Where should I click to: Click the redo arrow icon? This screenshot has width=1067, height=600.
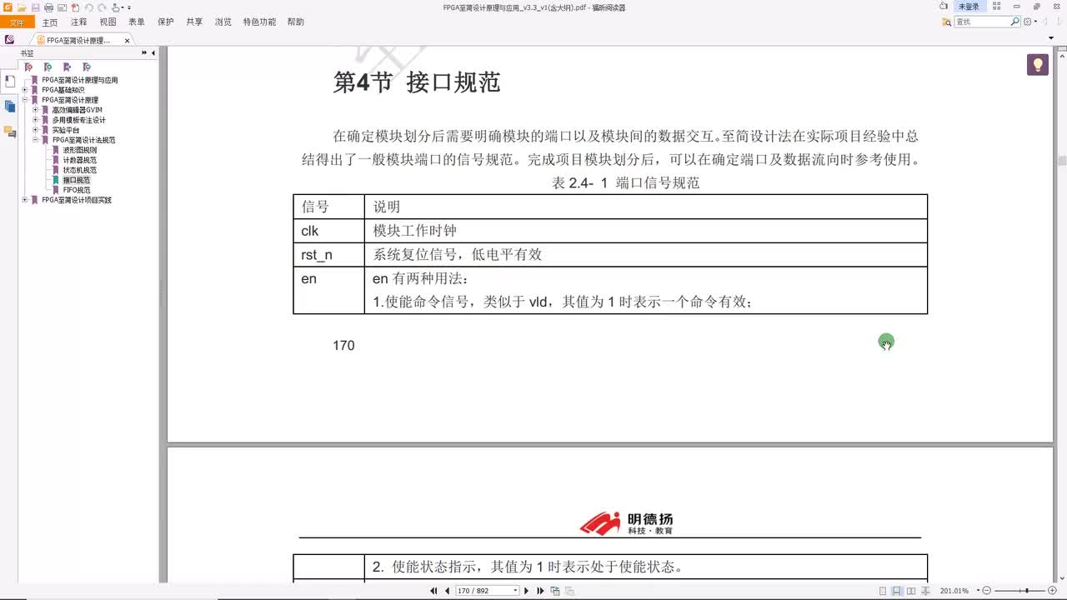tap(102, 7)
